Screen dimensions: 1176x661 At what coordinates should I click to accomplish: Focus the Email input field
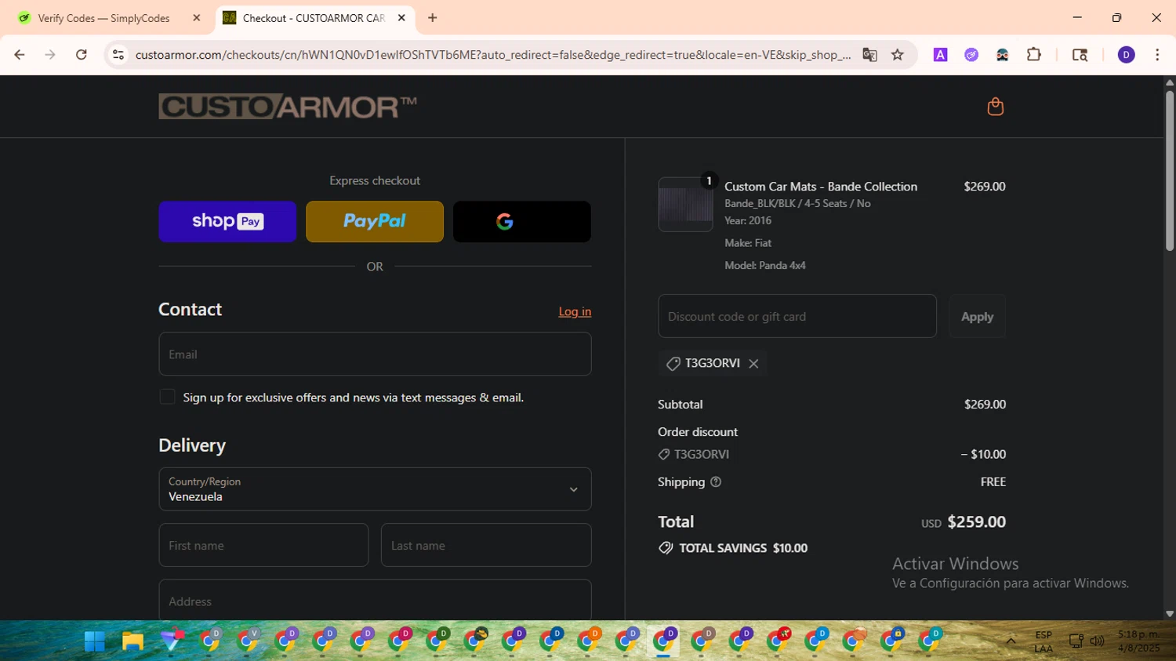pos(375,354)
